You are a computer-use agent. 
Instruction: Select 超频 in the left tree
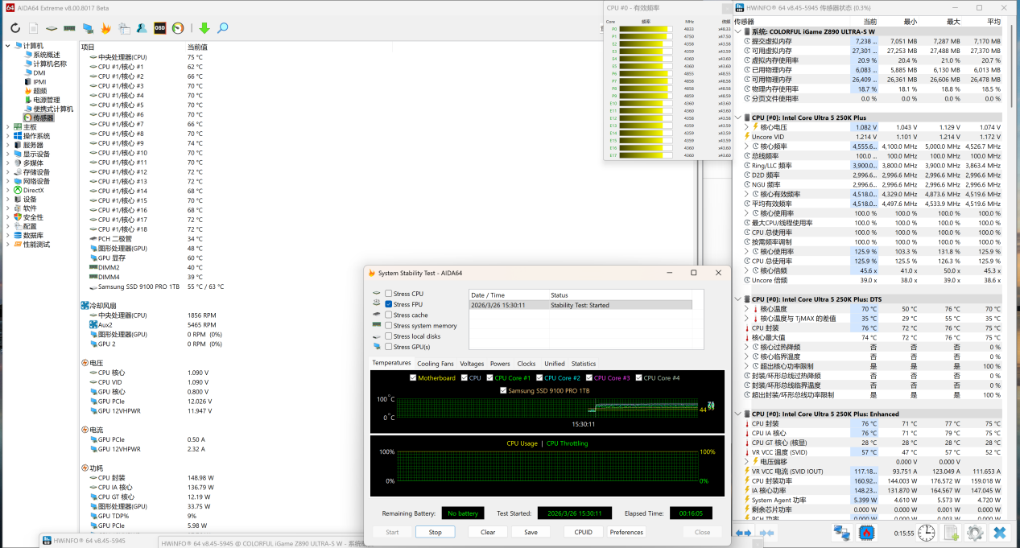coord(40,91)
